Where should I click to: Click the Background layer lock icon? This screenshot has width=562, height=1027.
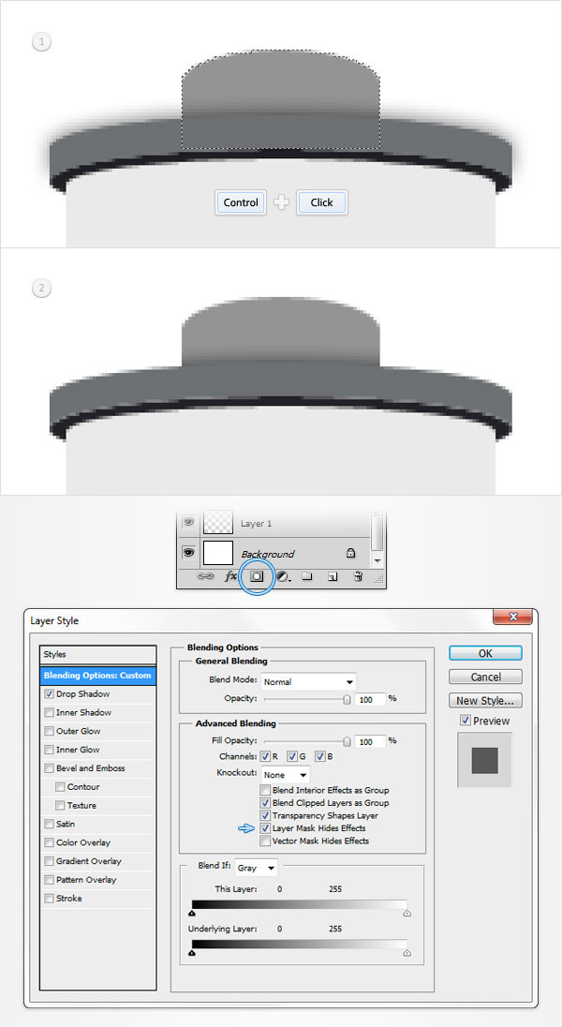[350, 554]
